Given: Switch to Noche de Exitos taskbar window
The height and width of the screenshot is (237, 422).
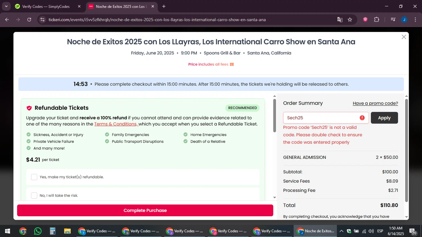Looking at the screenshot, I should 315,231.
